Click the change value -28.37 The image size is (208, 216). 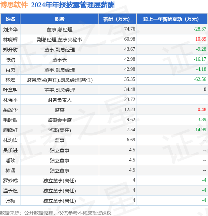(200, 29)
